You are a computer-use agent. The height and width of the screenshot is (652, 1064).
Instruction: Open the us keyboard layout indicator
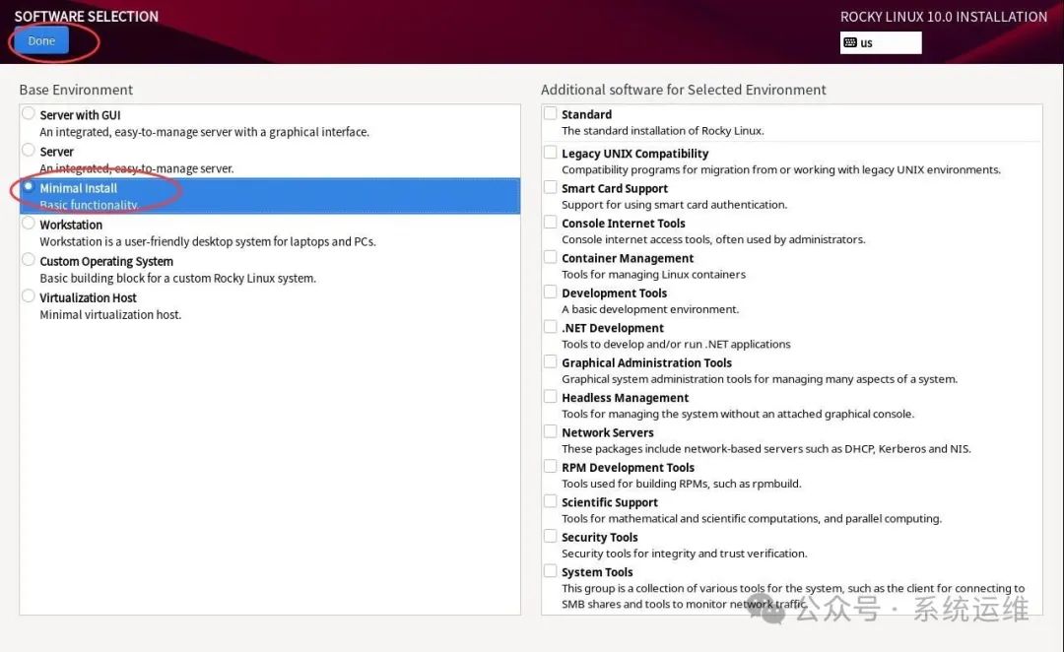(880, 42)
